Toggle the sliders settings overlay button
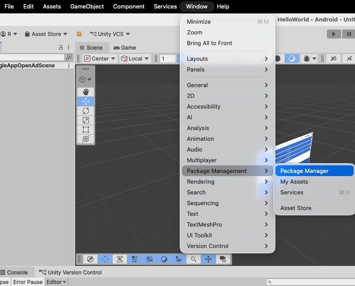Screen dimensions: 355x286 click(135, 259)
